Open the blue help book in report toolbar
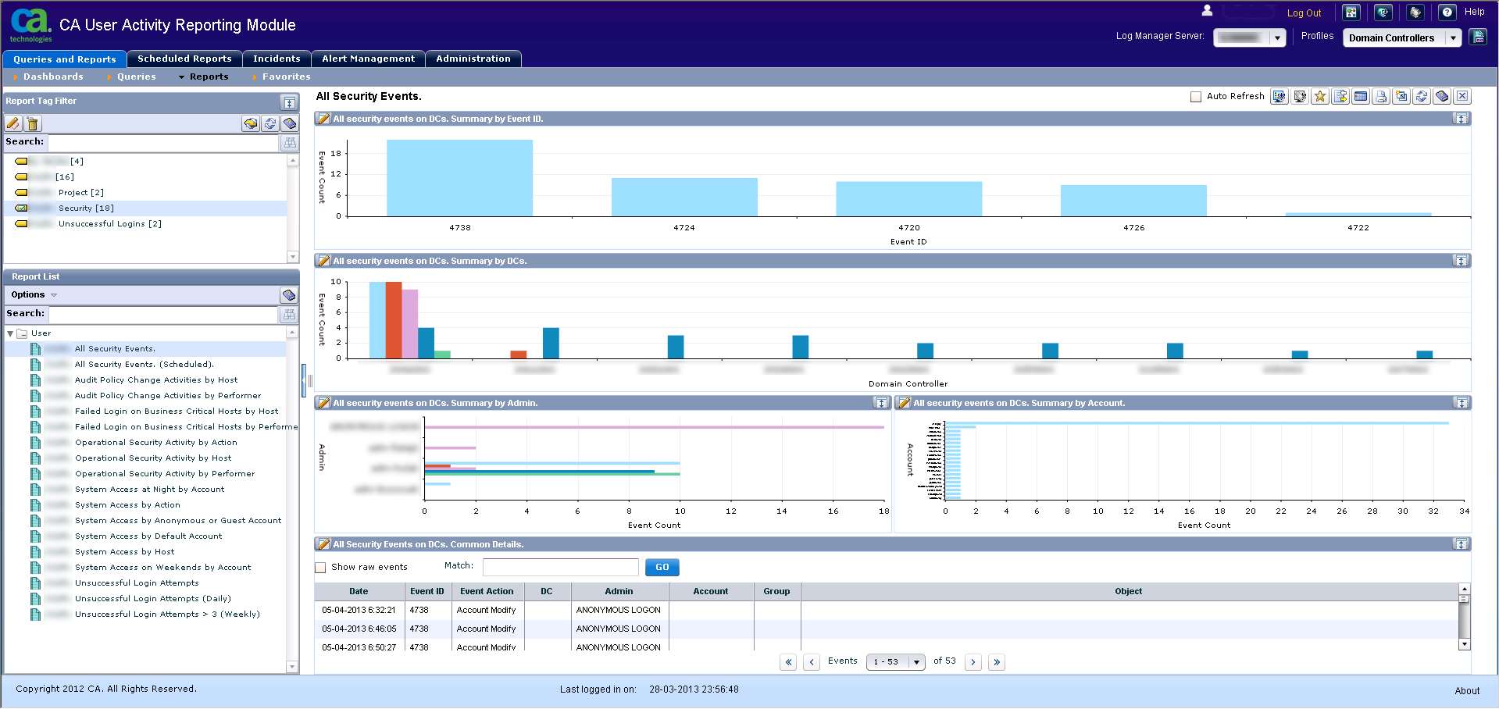1499x709 pixels. coord(1442,96)
